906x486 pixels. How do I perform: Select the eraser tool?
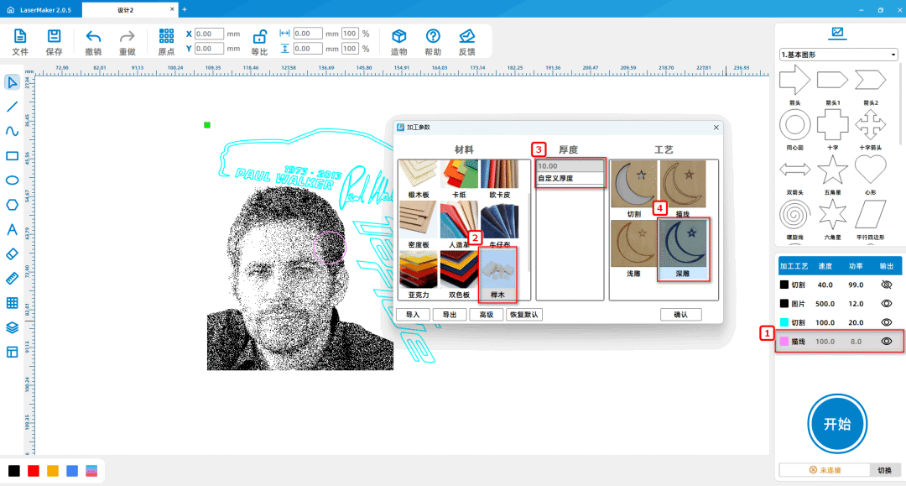click(x=13, y=253)
